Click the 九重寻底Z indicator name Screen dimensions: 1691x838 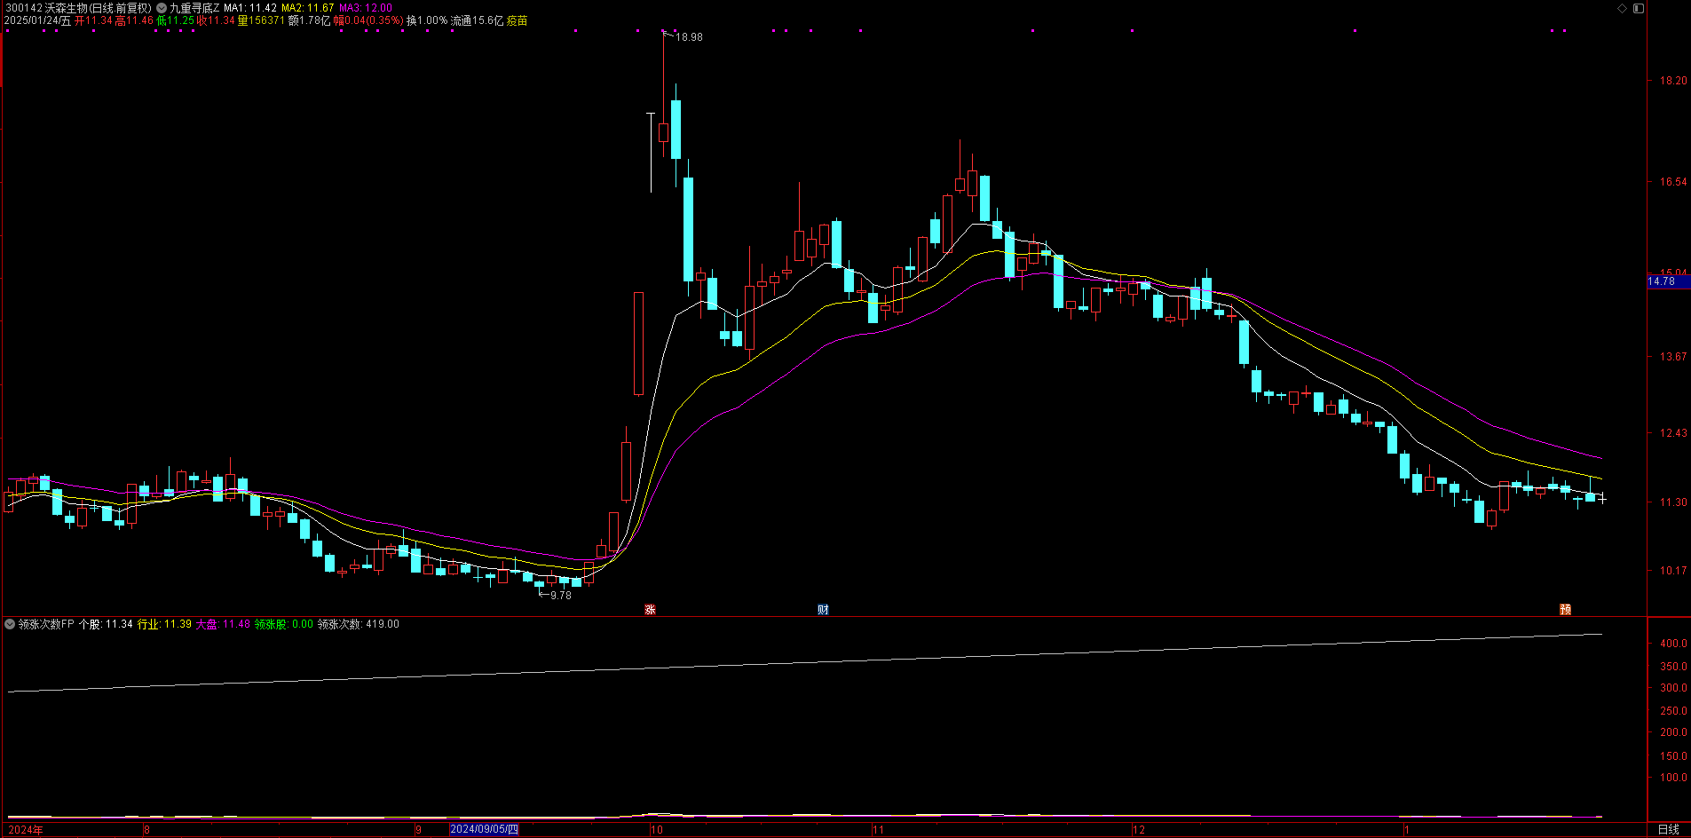(x=194, y=8)
